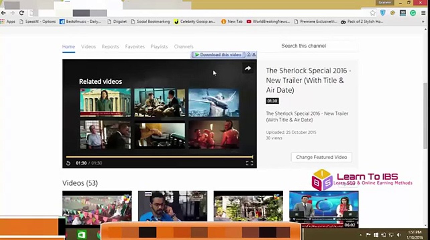Reload the page with the refresh icon
This screenshot has width=430, height=240.
tap(21, 13)
